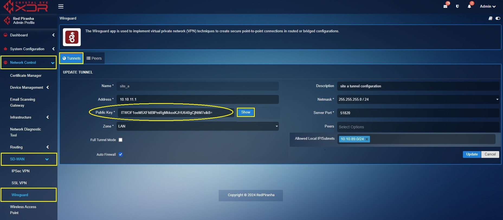Switch to the Tunnels tab

click(x=72, y=58)
